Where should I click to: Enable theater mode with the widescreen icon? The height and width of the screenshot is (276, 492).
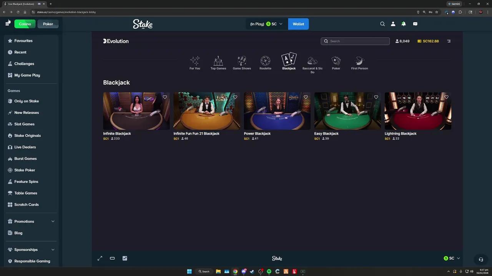pyautogui.click(x=112, y=258)
